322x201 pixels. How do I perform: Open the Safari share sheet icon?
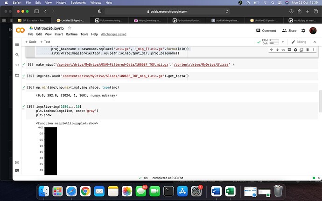tap(300, 11)
